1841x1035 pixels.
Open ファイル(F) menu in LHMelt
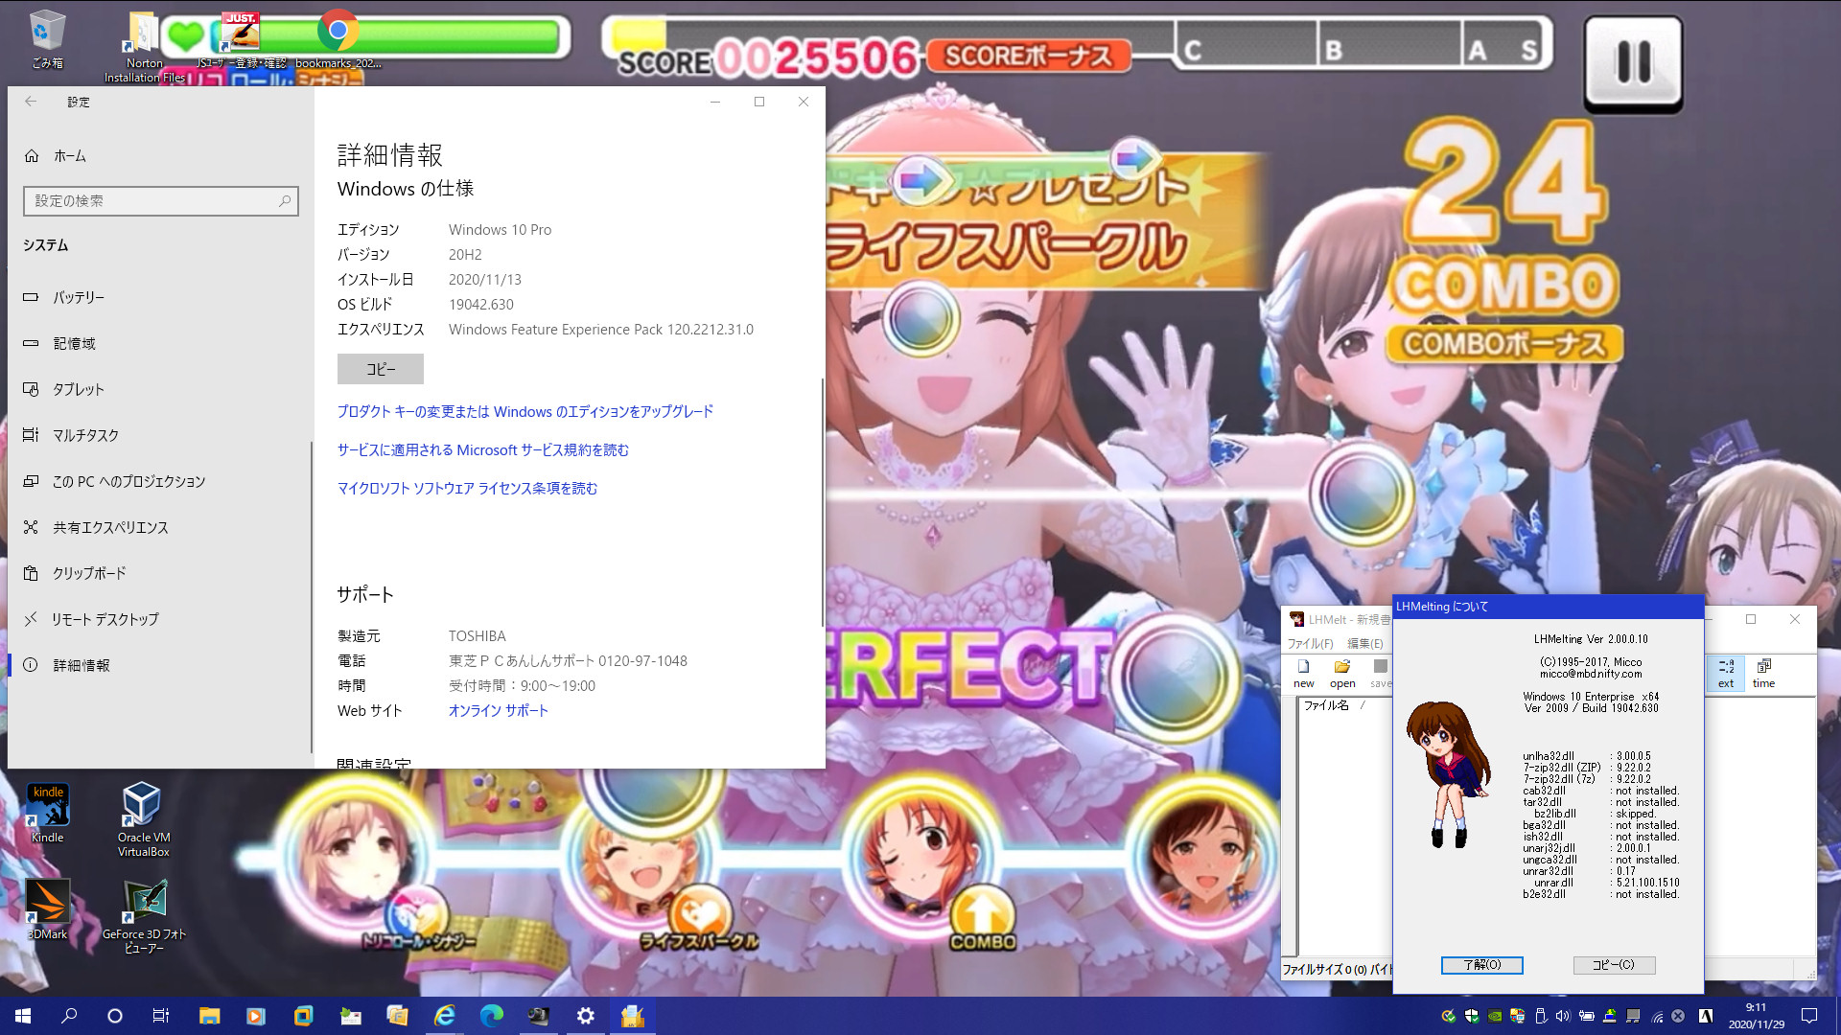1310,644
